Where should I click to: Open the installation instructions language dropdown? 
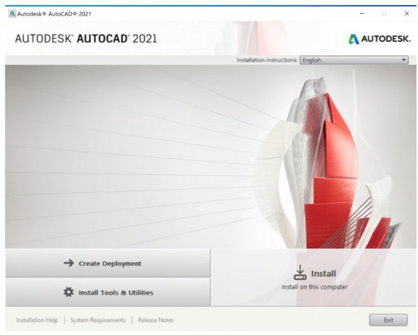point(354,60)
